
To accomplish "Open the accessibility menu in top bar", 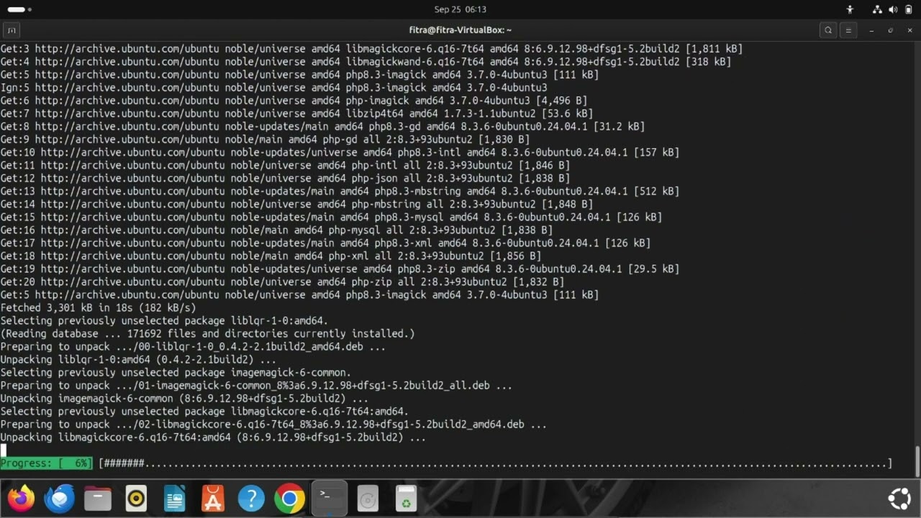I will coord(850,9).
